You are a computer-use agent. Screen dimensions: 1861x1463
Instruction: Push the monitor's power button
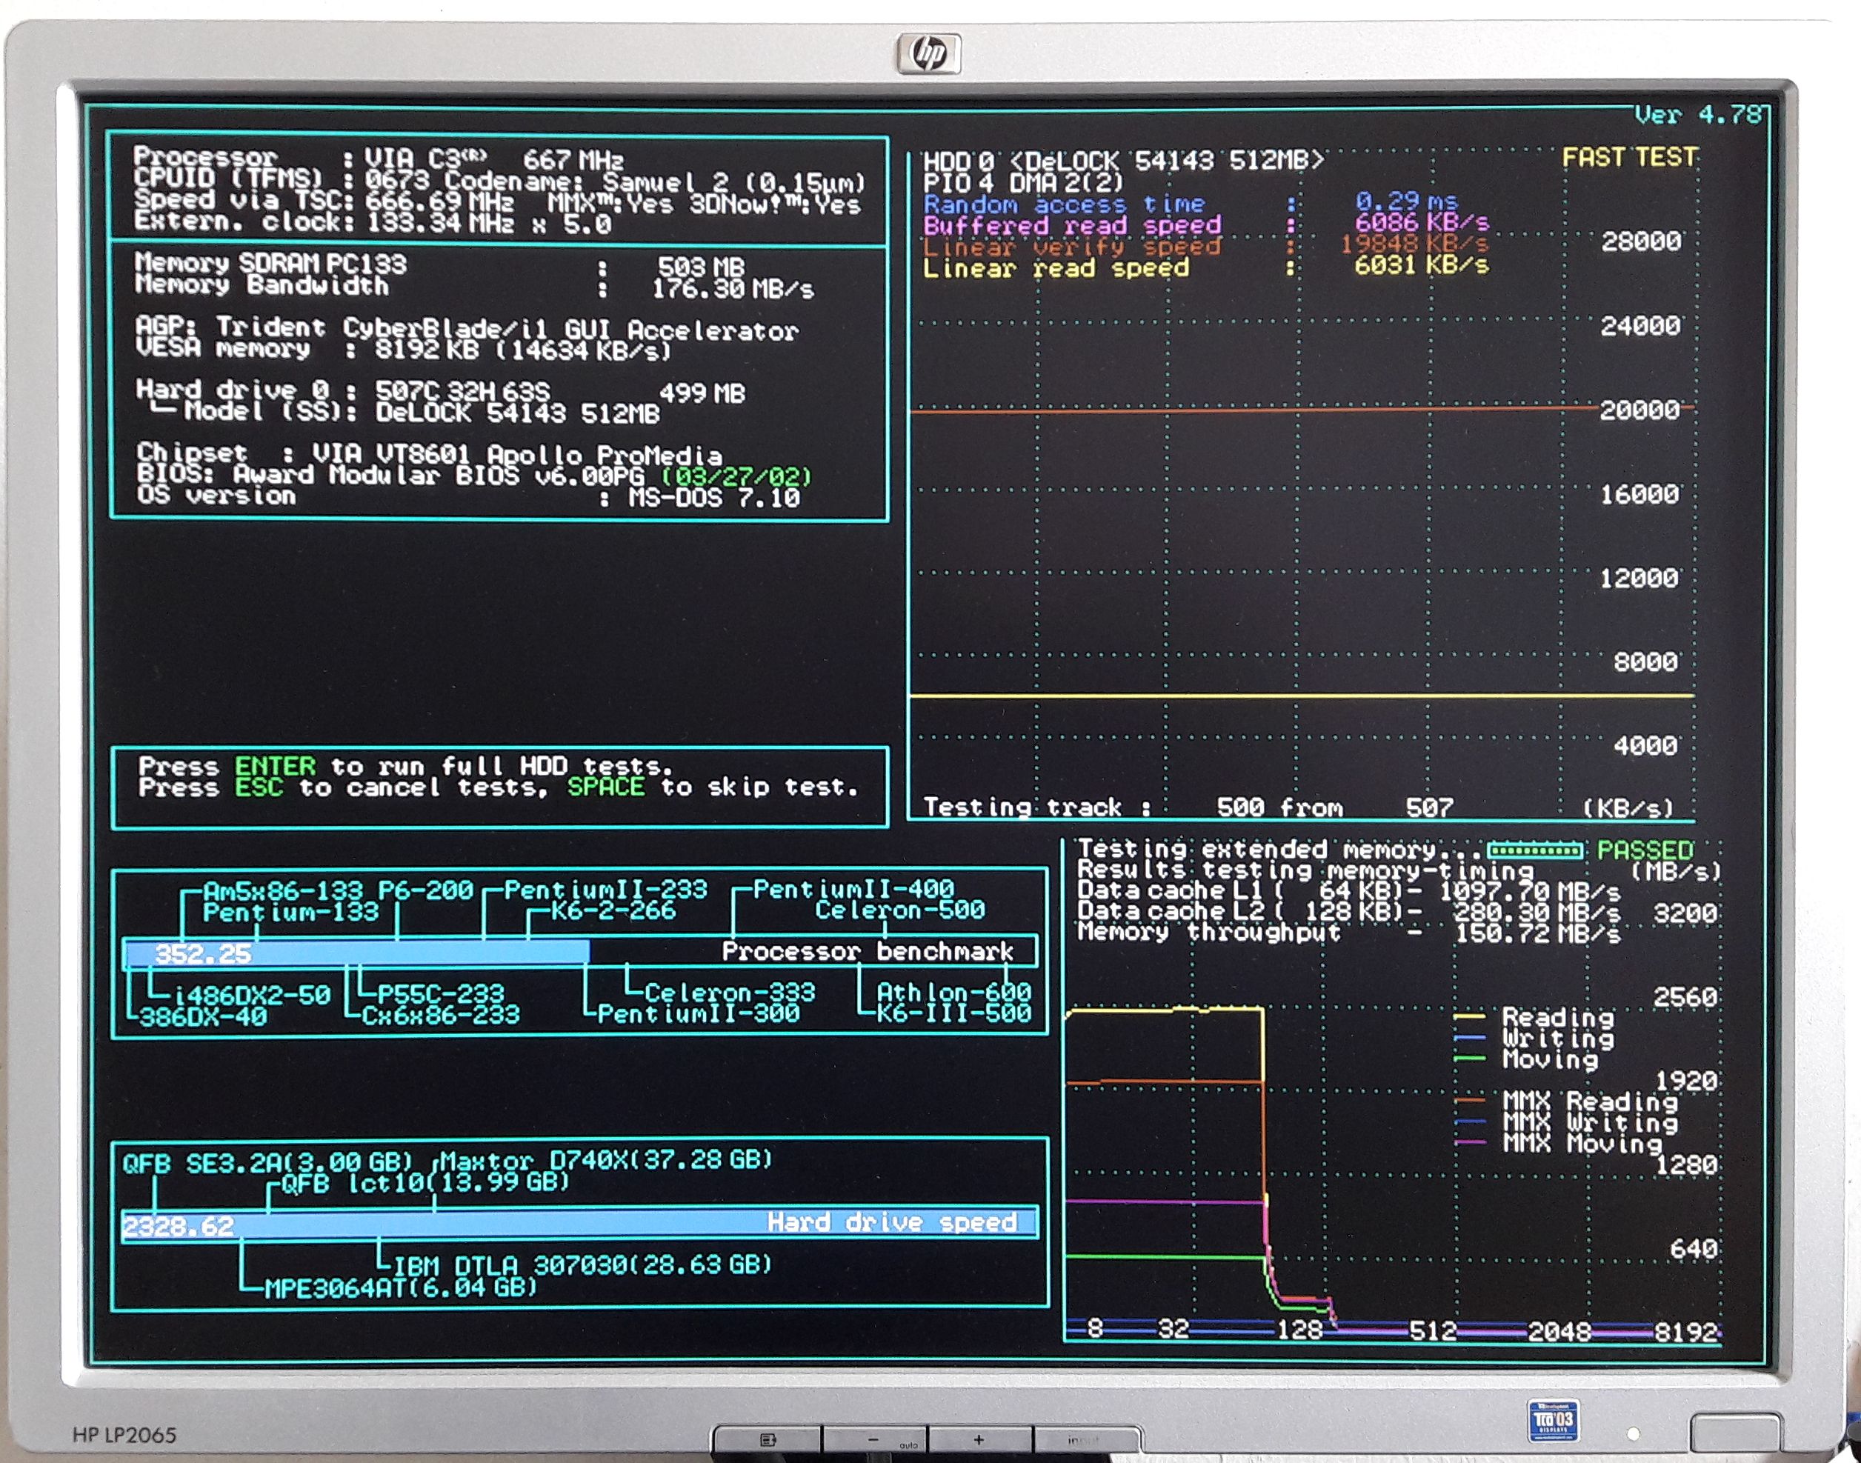click(1735, 1432)
